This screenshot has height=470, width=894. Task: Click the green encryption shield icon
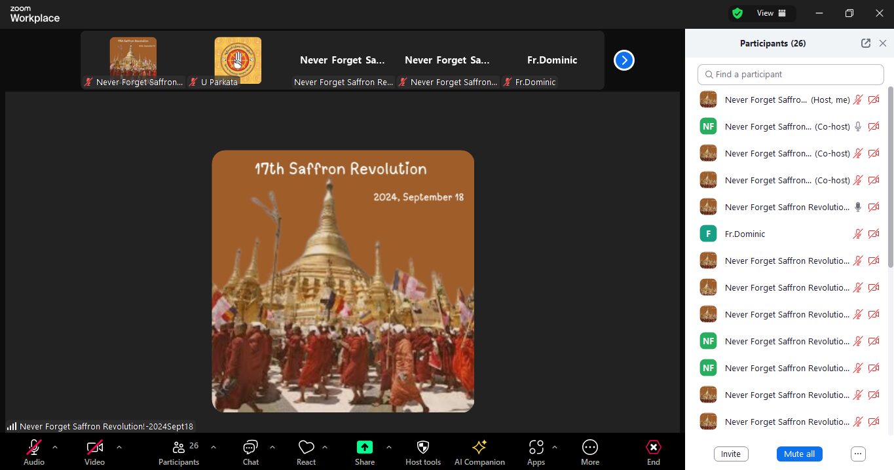[737, 13]
